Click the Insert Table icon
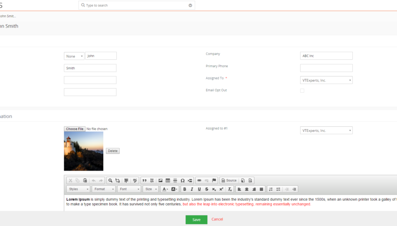Viewport: 397px width, 226px height. point(168,180)
